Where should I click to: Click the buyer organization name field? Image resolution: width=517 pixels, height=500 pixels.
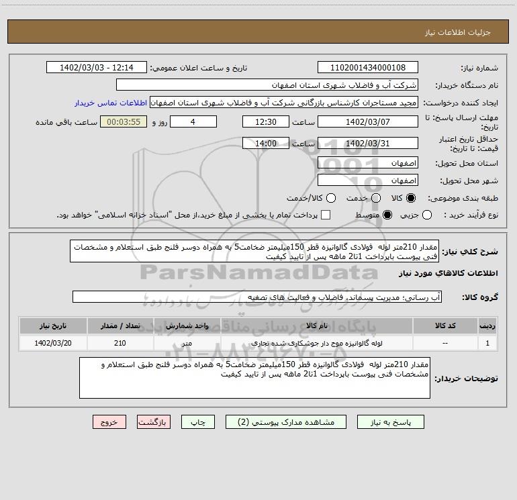pos(267,85)
